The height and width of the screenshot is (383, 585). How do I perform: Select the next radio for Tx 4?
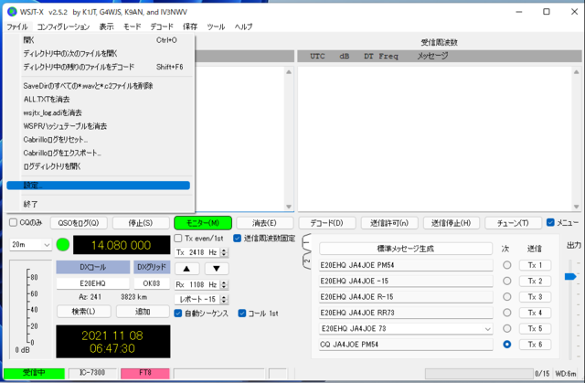[x=506, y=313]
